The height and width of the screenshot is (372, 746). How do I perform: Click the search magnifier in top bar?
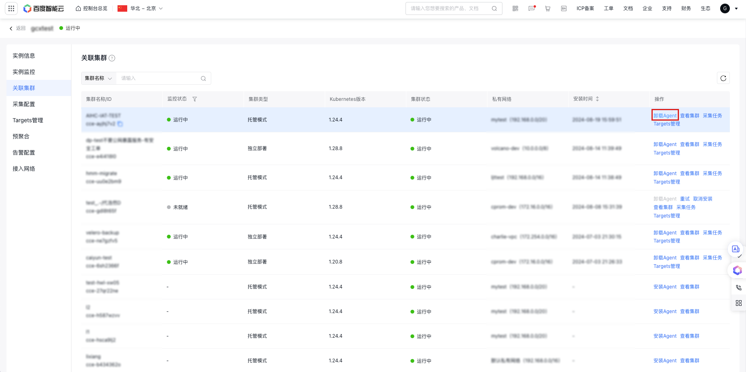[x=494, y=8]
